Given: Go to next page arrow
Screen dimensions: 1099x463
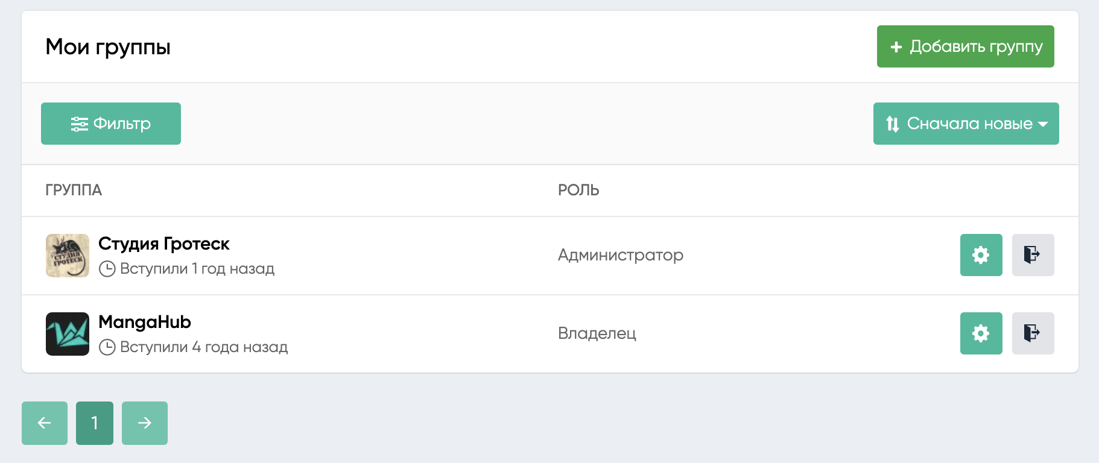Looking at the screenshot, I should (x=145, y=423).
